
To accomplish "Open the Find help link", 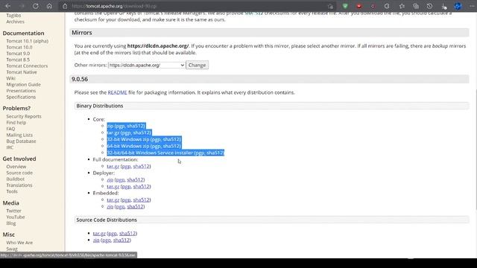I will pyautogui.click(x=16, y=122).
